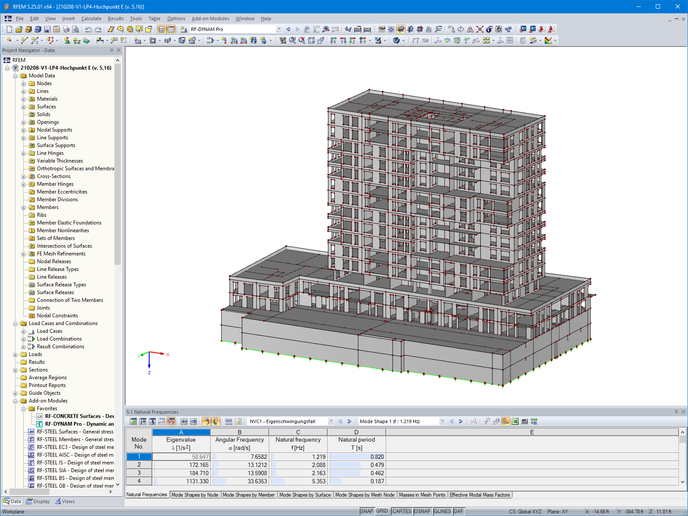
Task: Export the table to Excel
Action: click(x=515, y=421)
